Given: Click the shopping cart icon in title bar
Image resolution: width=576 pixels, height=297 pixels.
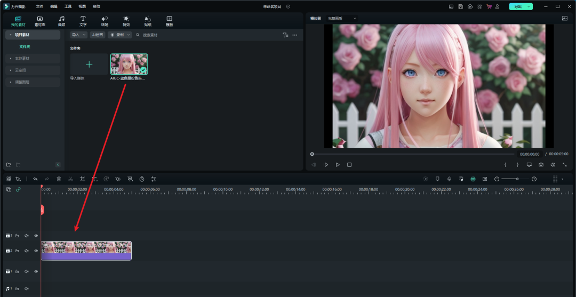Looking at the screenshot, I should (x=489, y=6).
